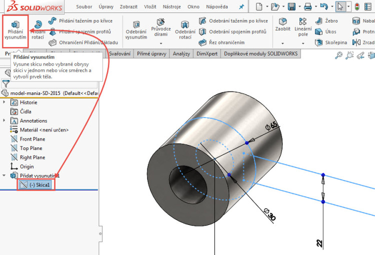The height and width of the screenshot is (255, 375).
Task: Choose Přidání tažením po křivce sweep
Action: pyautogui.click(x=80, y=21)
